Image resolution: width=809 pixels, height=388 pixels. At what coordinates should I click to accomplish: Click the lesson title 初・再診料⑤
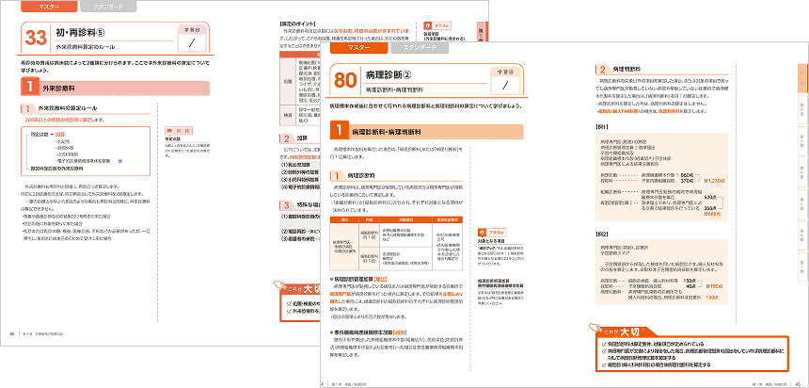click(x=81, y=32)
